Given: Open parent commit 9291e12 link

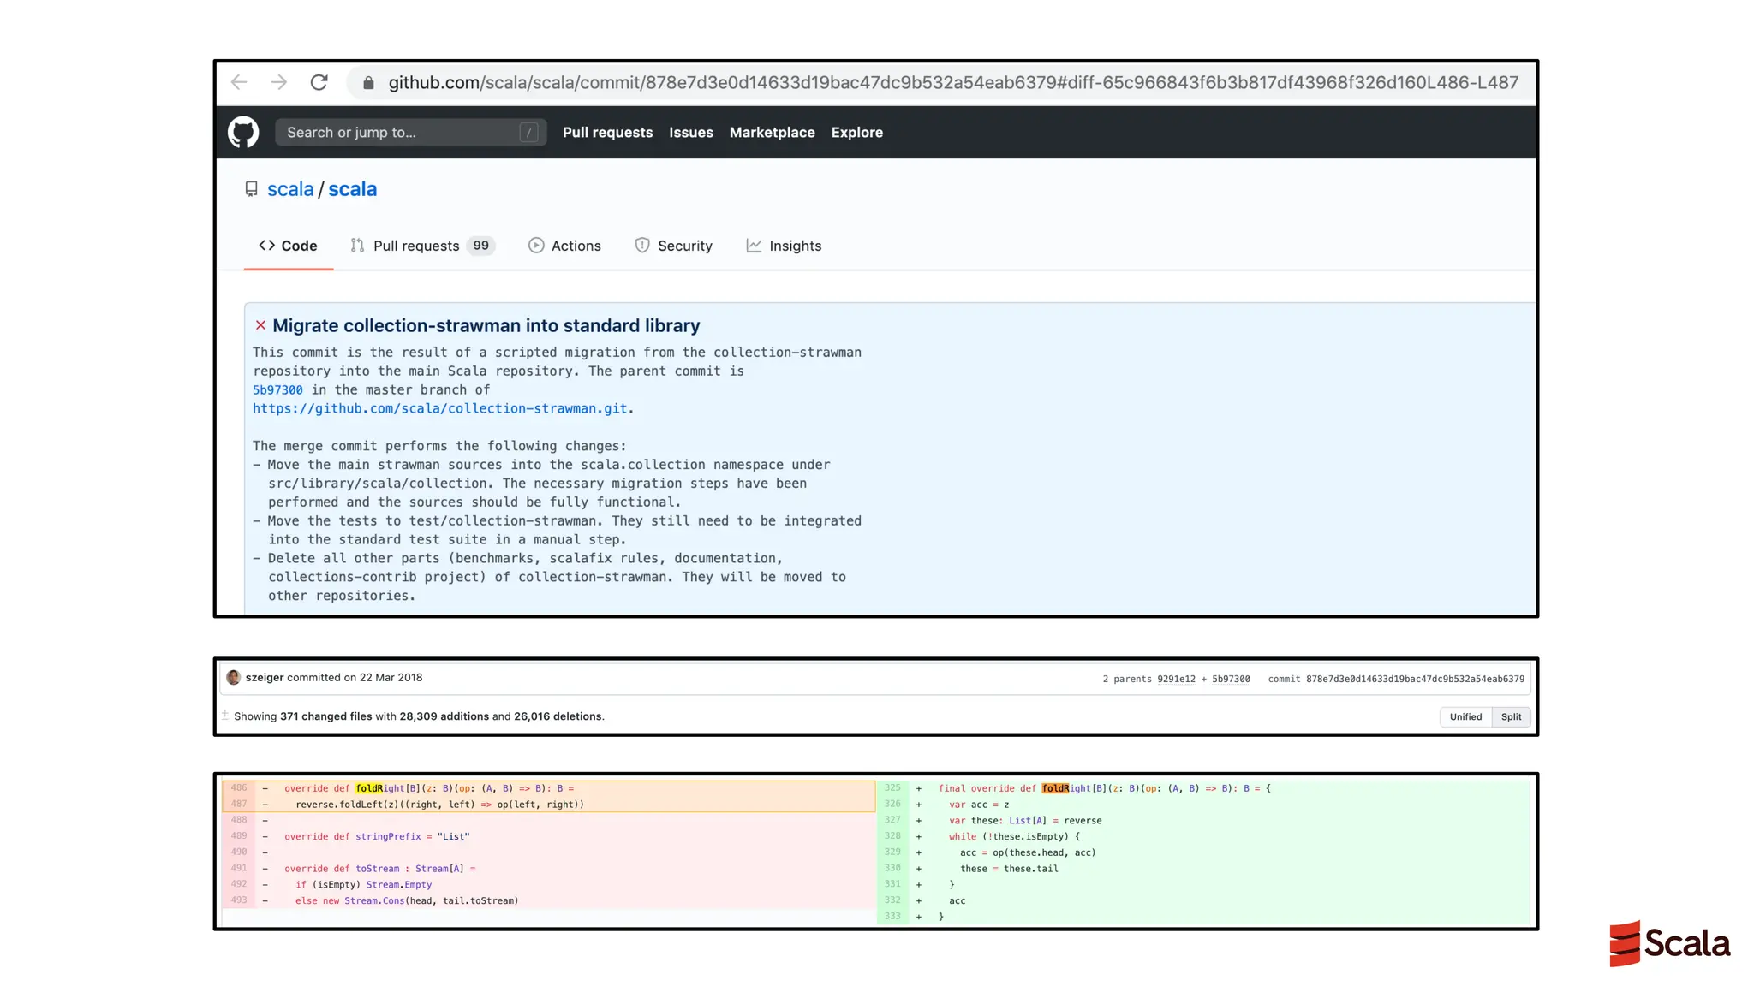Looking at the screenshot, I should click(x=1176, y=679).
